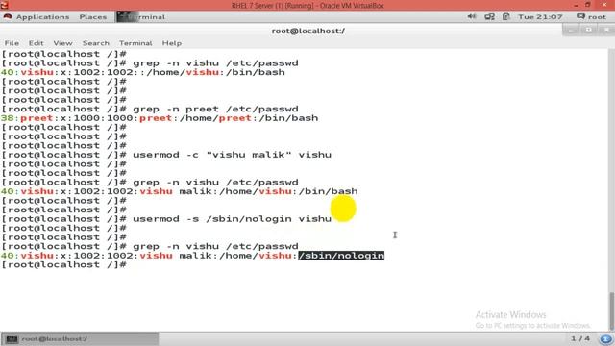Click the usermod -s /sbin/nologin vishu command
615x346 pixels.
click(x=232, y=219)
